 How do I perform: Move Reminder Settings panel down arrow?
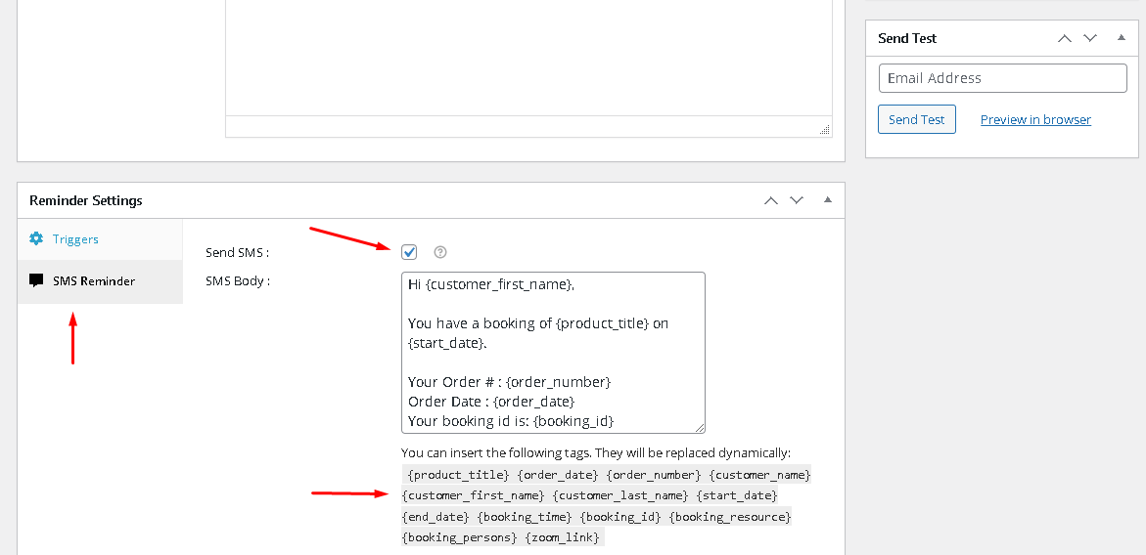tap(796, 200)
